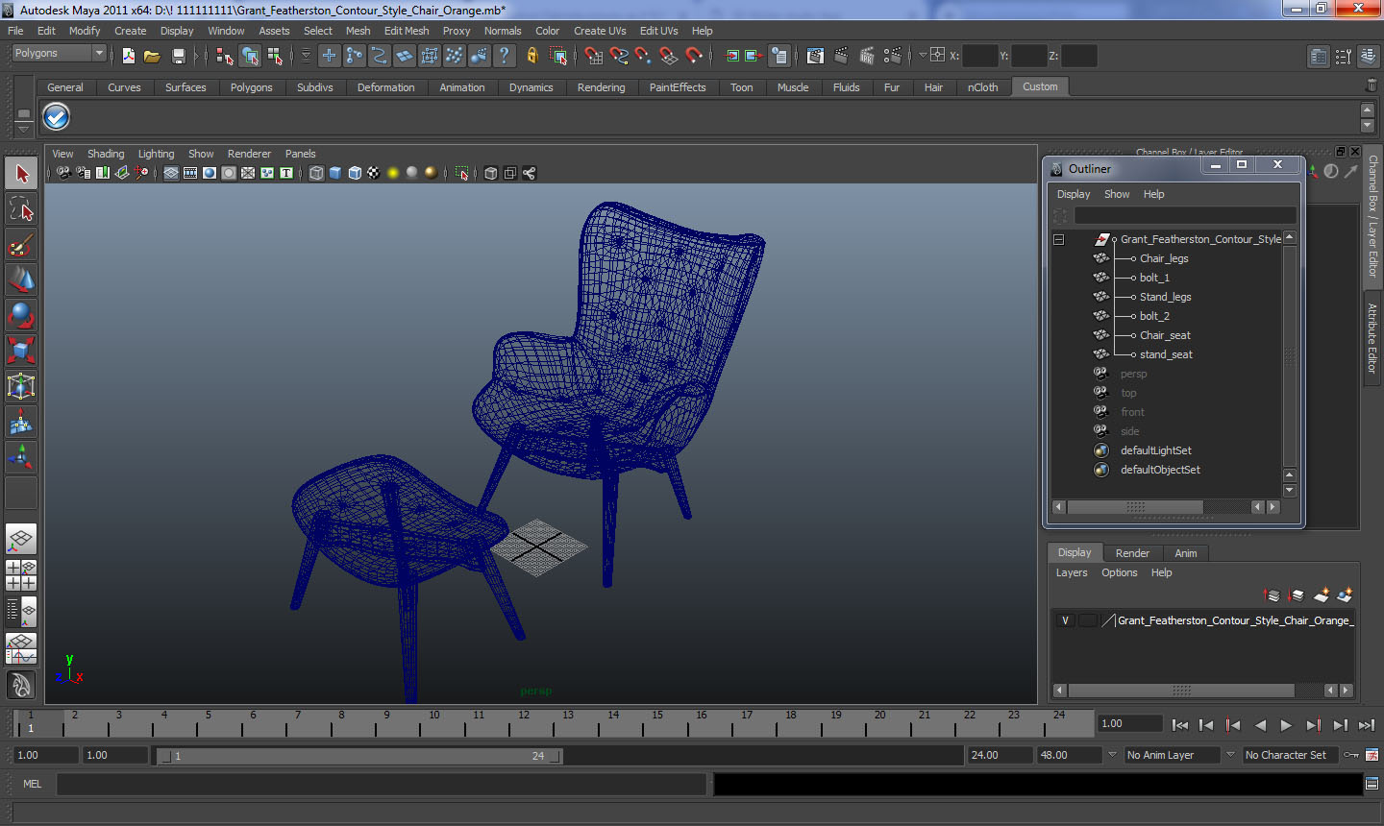This screenshot has height=826, width=1384.
Task: Activate Show Manipulator tool
Action: point(21,457)
